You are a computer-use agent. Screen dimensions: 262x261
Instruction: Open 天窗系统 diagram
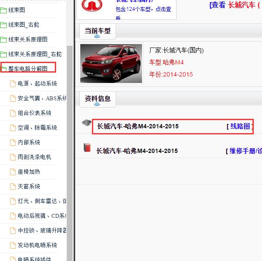coord(29,186)
